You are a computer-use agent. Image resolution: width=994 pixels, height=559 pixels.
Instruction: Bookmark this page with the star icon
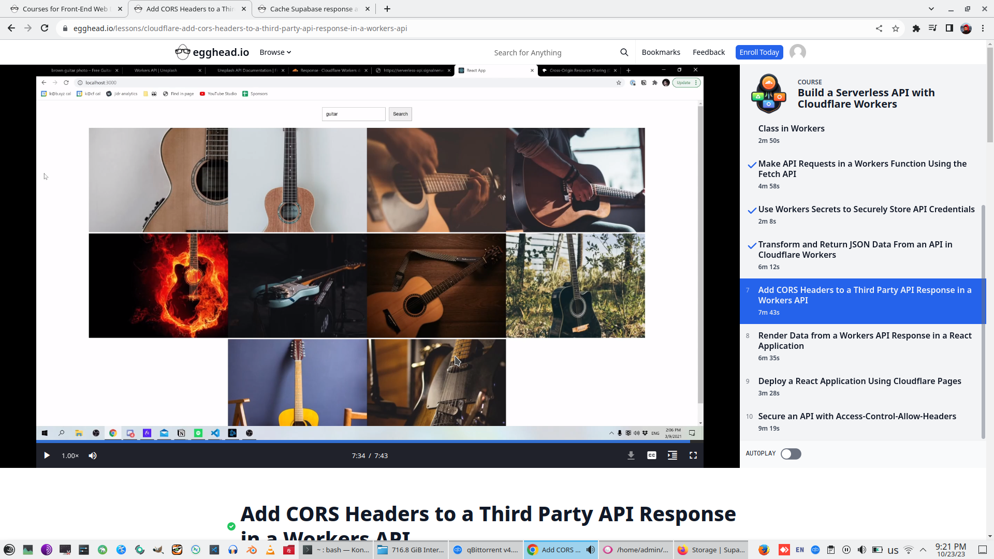[x=896, y=28]
